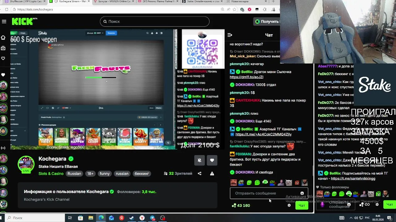Open File Explorer from the taskbar
396x222 pixels.
coord(91,218)
